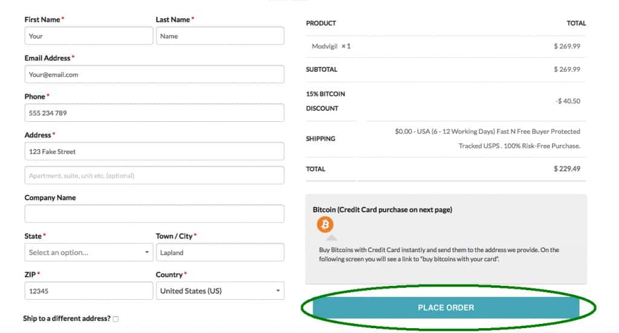Image resolution: width=619 pixels, height=333 pixels.
Task: Click the Apartment, suite, unit optional field
Action: click(x=154, y=176)
